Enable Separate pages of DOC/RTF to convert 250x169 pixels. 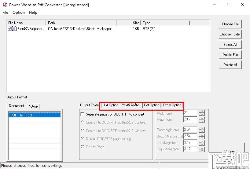(82, 114)
